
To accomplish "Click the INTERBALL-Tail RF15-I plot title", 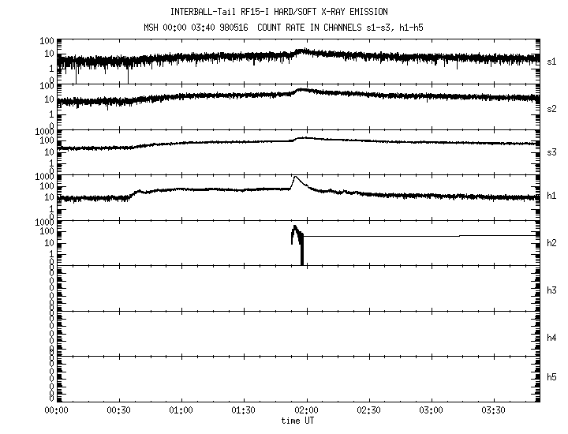I will [278, 12].
